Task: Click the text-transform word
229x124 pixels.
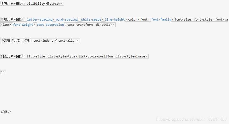Action: click(x=80, y=25)
